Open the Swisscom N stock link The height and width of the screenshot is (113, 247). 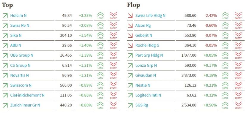[21, 85]
